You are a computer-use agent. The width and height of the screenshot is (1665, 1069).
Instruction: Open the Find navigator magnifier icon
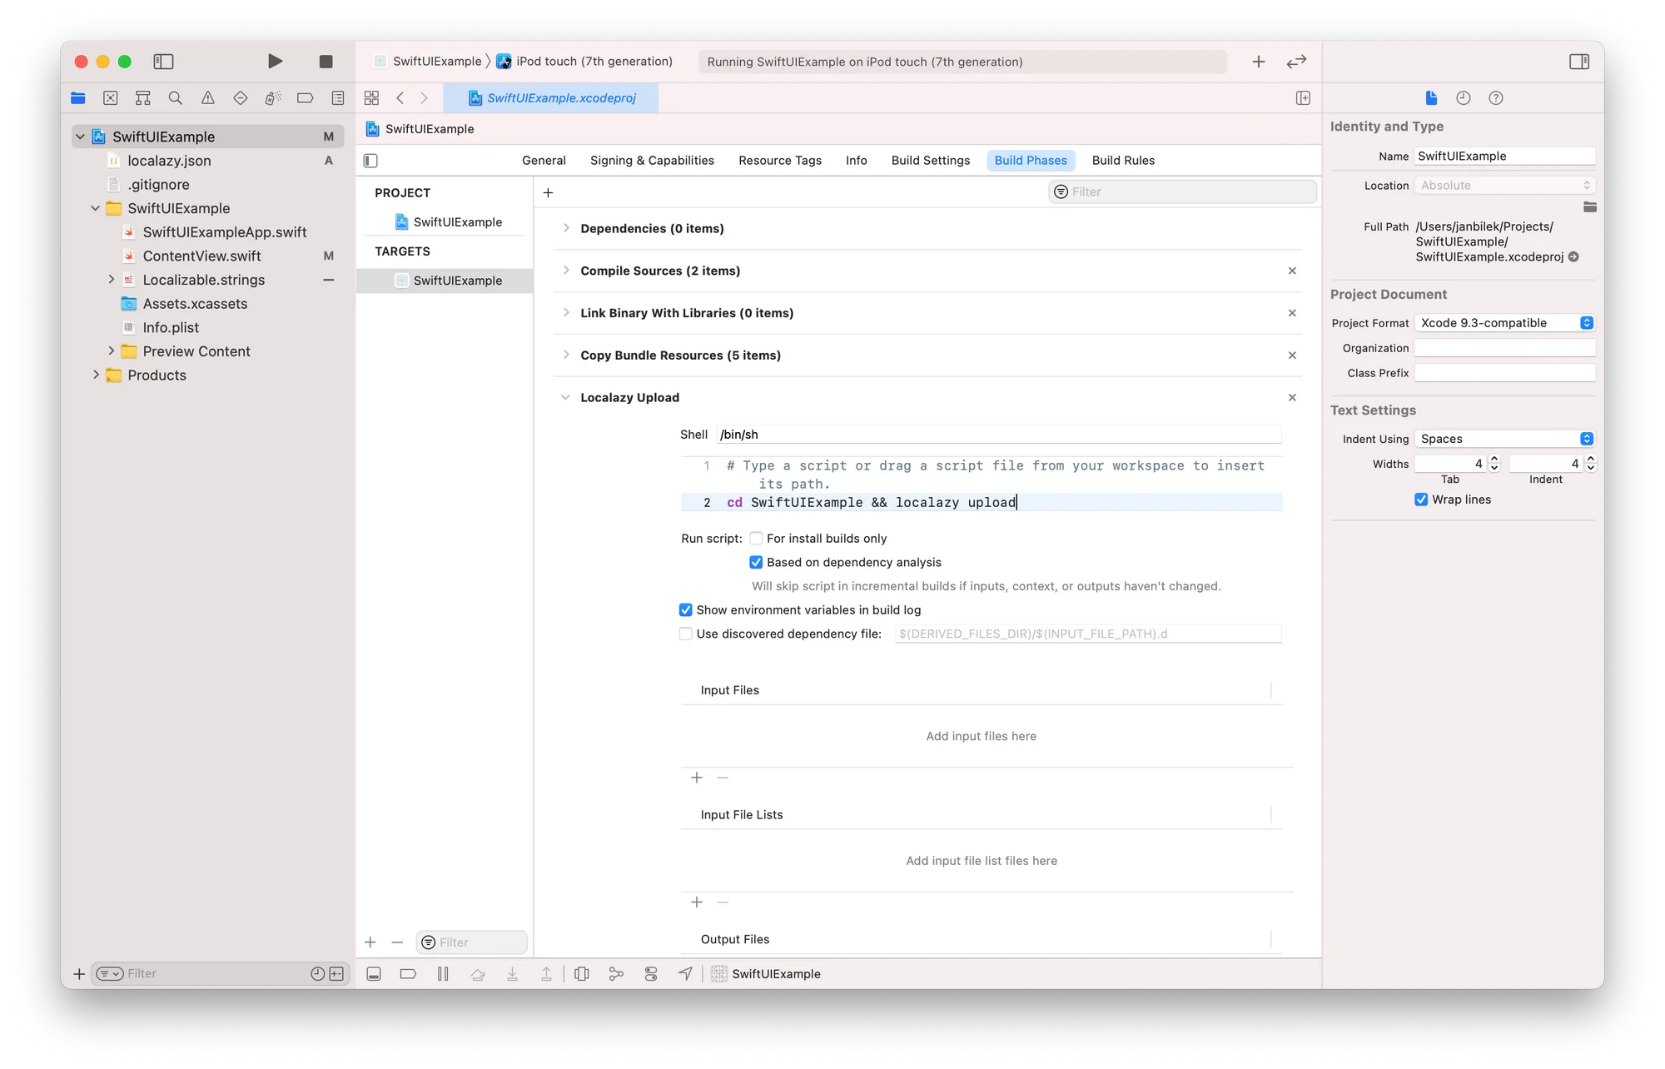point(175,98)
